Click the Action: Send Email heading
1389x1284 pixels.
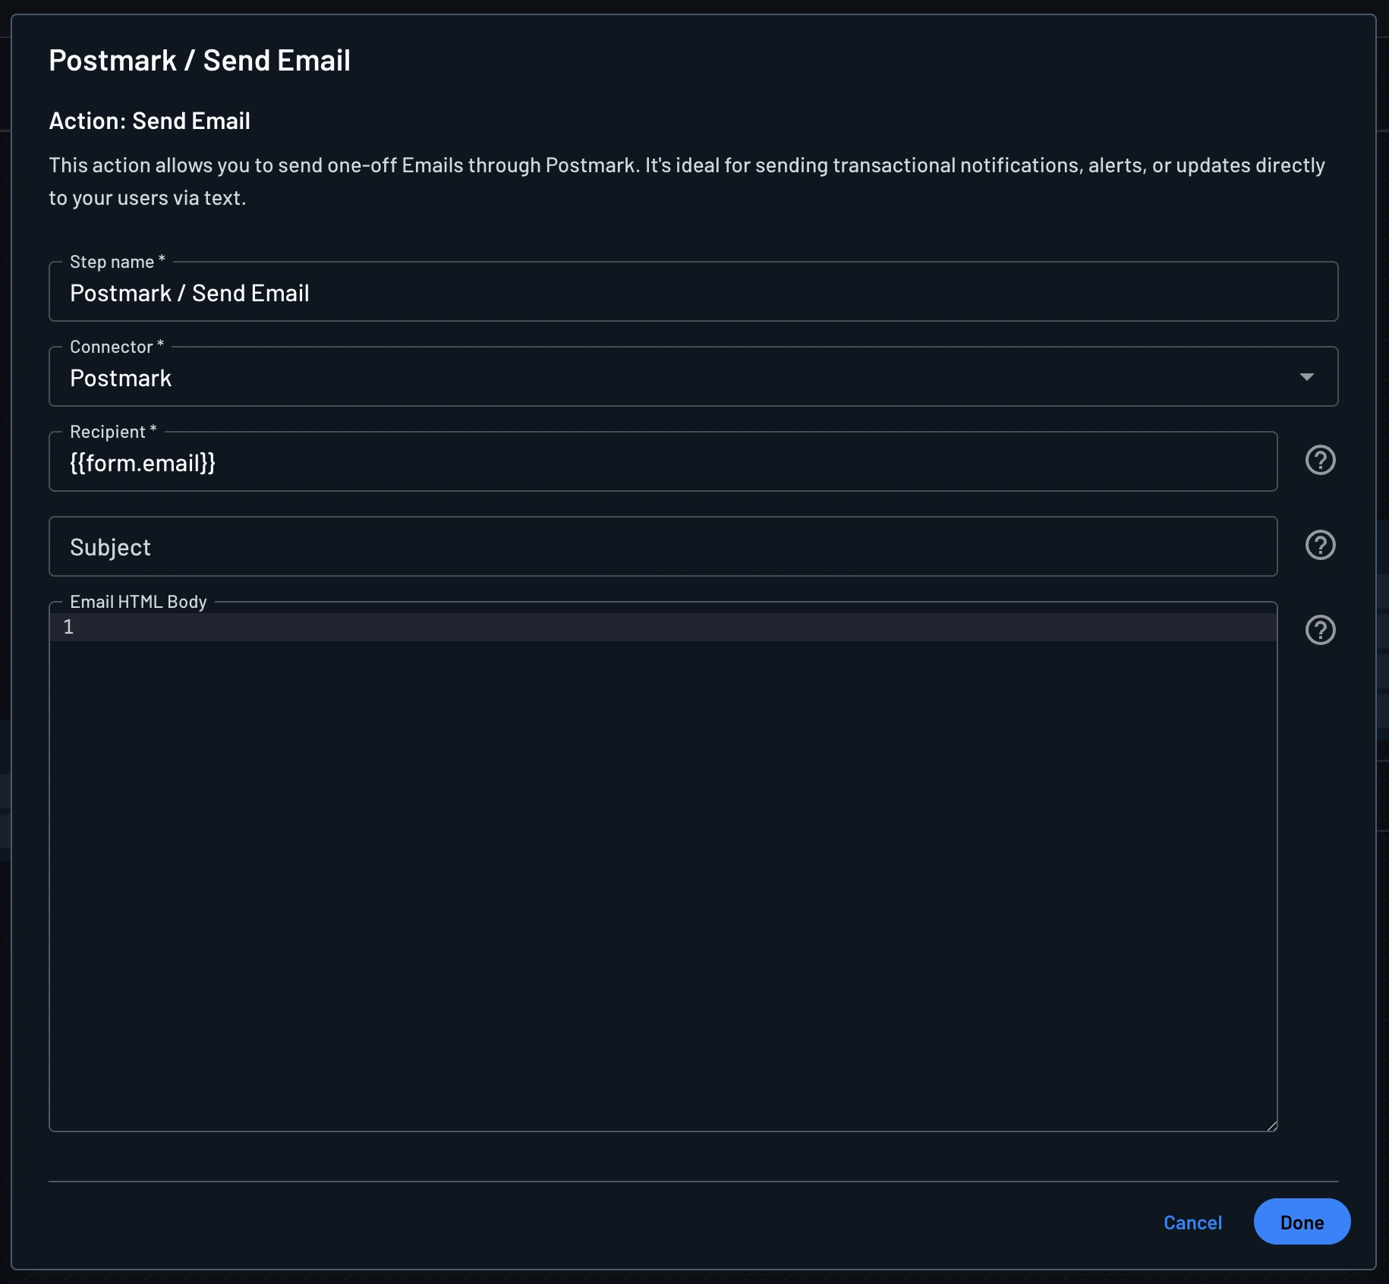150,120
